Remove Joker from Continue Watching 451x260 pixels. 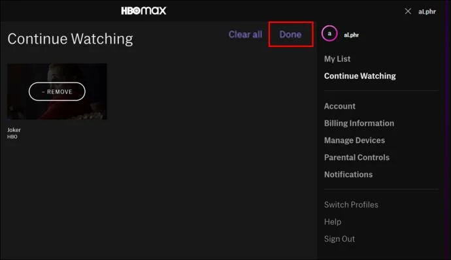tap(57, 91)
